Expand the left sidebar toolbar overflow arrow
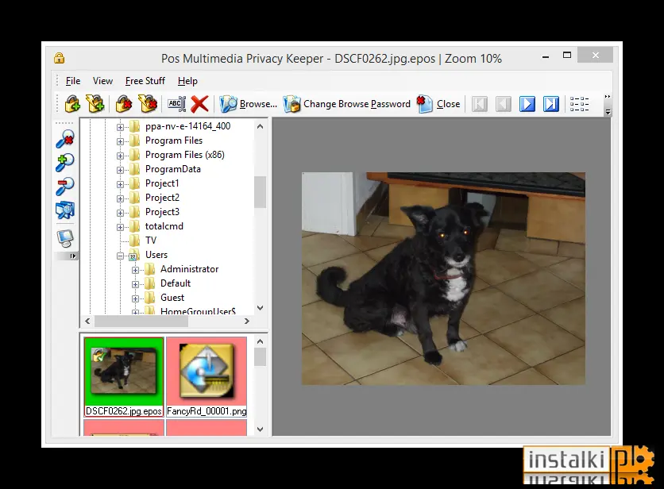664x489 pixels. [x=73, y=256]
